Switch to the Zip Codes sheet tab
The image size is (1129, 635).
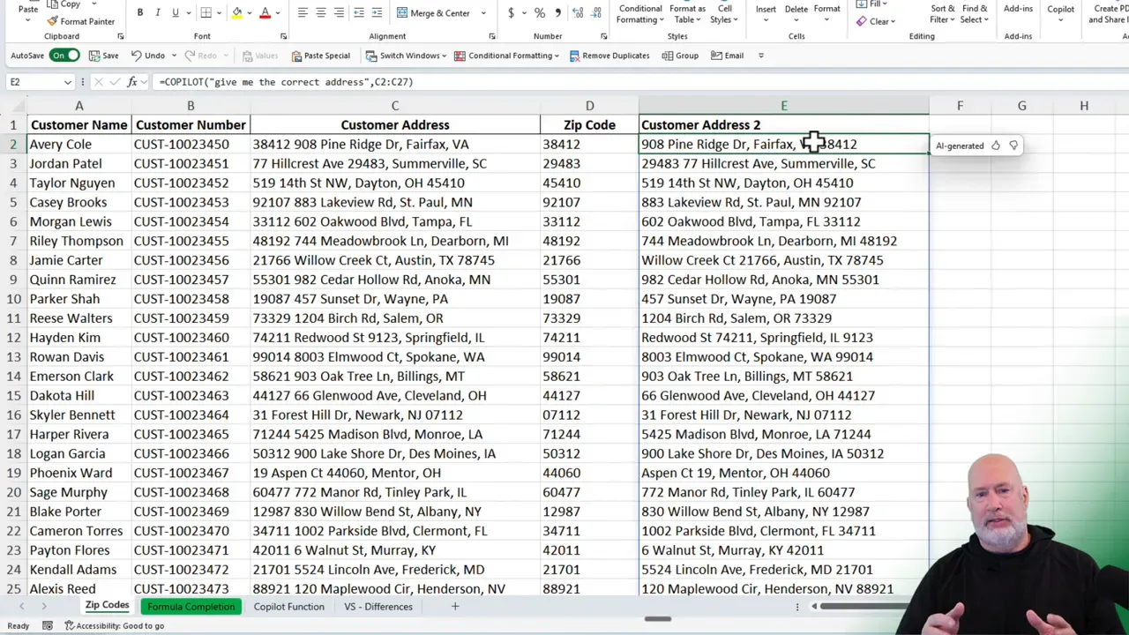point(107,606)
